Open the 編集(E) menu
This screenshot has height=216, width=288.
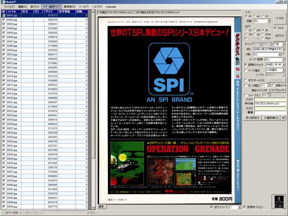[x=23, y=7]
